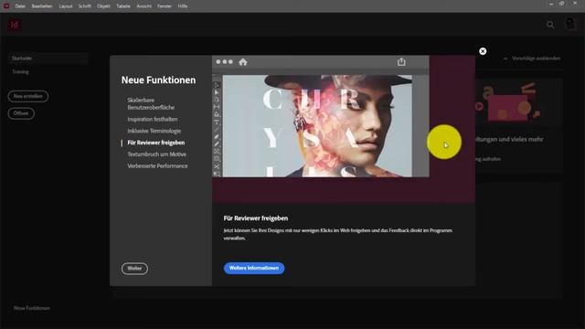Select Inklusive Terminologie feature
The image size is (585, 329).
[x=154, y=131]
